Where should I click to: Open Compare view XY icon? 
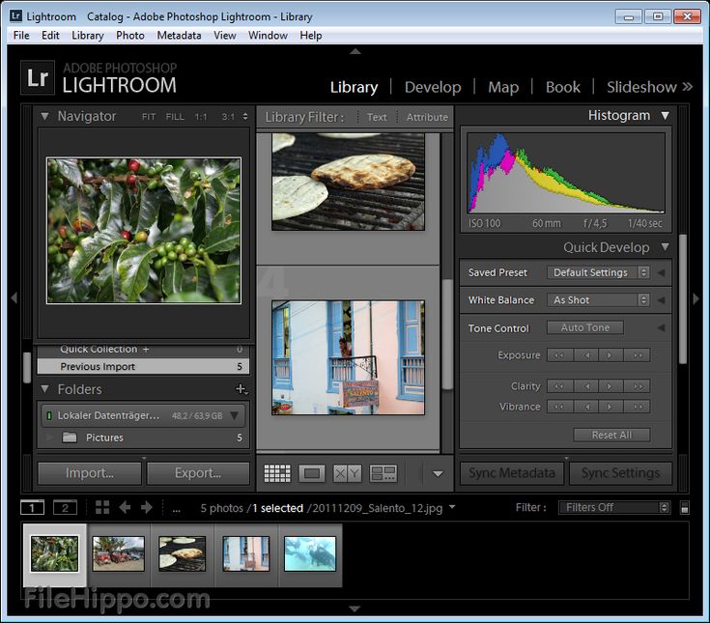point(348,473)
